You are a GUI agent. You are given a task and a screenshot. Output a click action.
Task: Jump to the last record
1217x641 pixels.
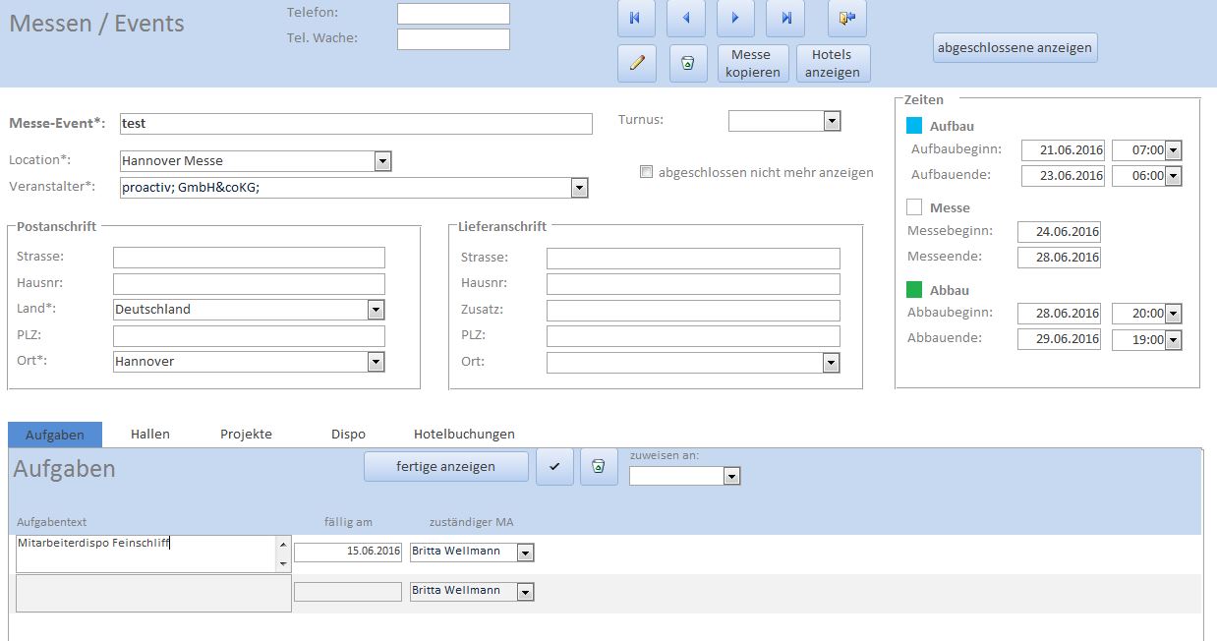pyautogui.click(x=785, y=19)
